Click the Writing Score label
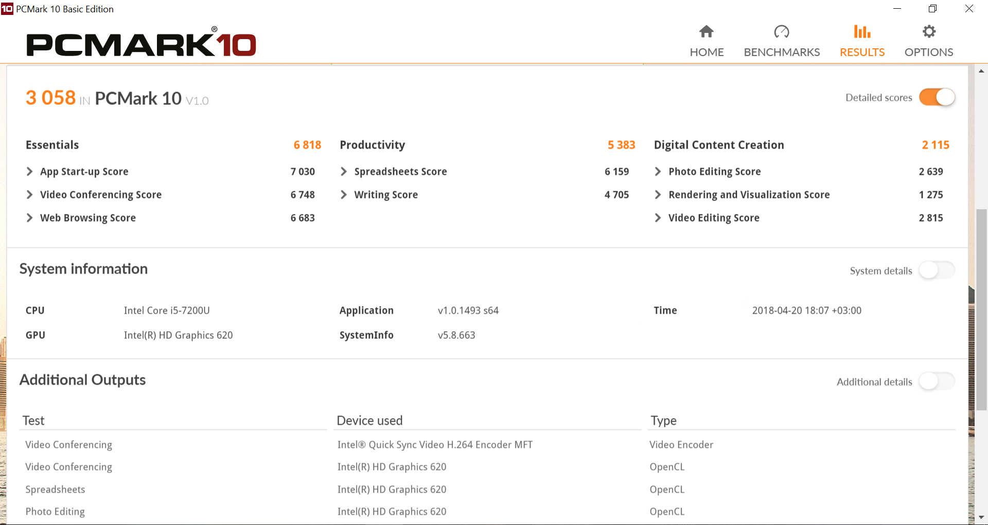988x525 pixels. pos(386,195)
